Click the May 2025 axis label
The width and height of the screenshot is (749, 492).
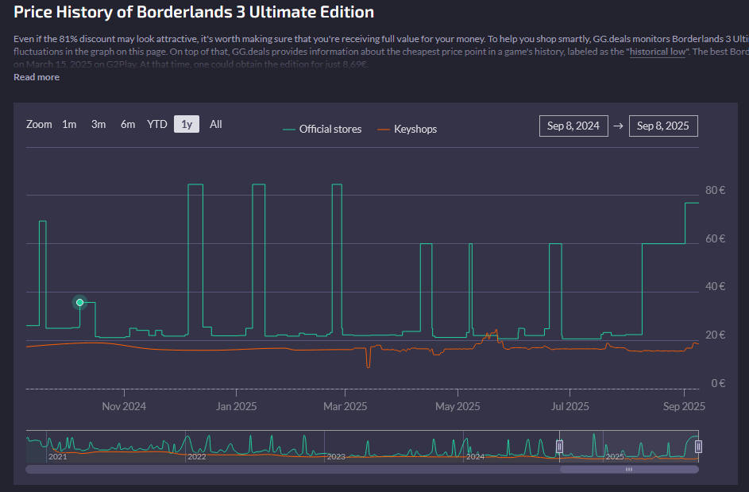458,406
